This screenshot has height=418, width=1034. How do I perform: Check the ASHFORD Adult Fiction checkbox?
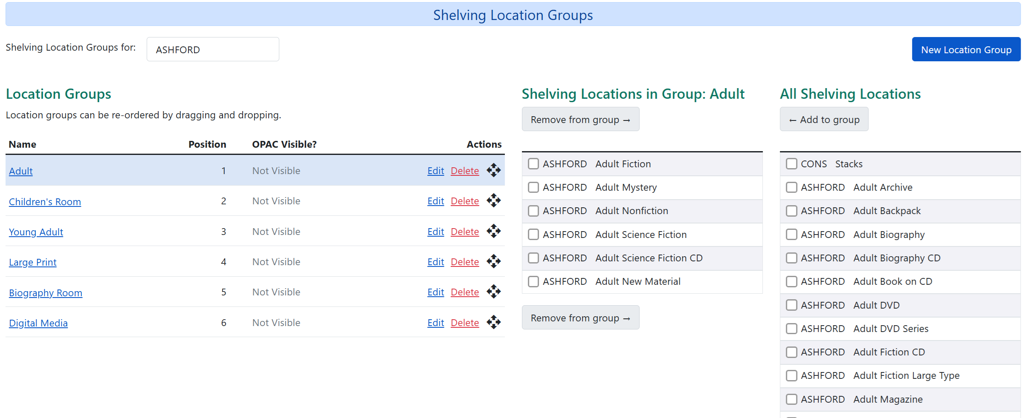533,163
